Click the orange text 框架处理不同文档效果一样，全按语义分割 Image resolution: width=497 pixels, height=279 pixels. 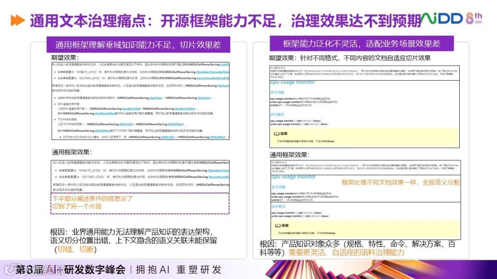400,182
